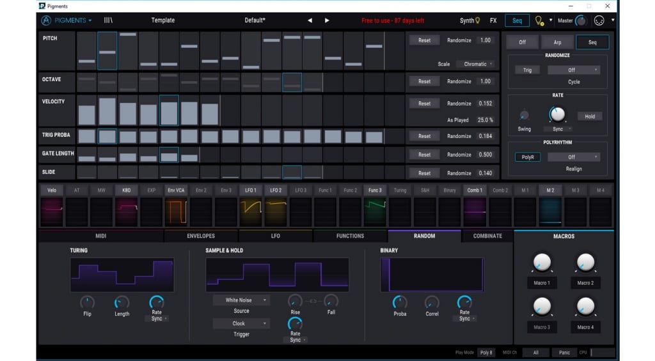Select the Env VCA modulation source
The height and width of the screenshot is (361, 655).
click(x=176, y=190)
